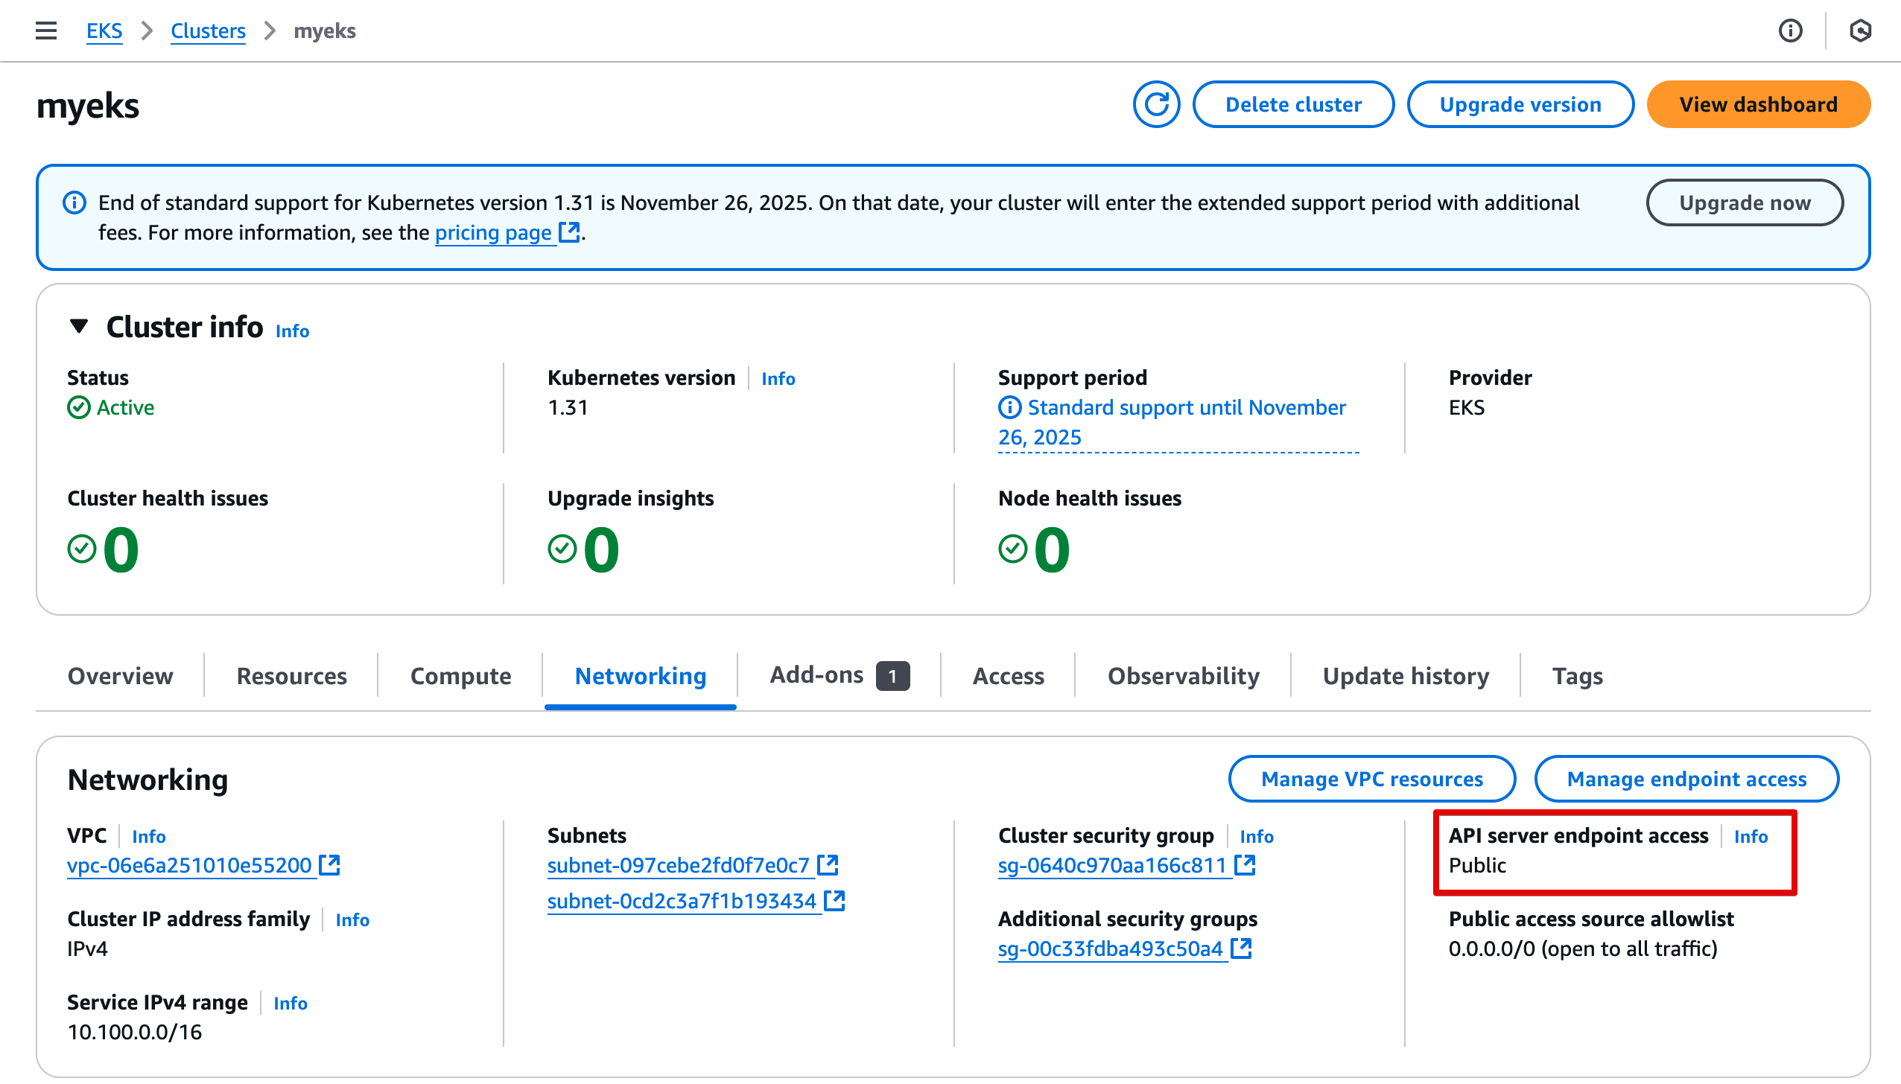Screen dimensions: 1901x1084
Task: Click the Delete cluster button
Action: click(1294, 104)
